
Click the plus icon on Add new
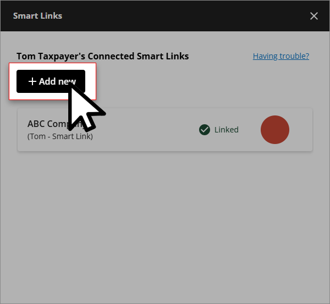point(32,81)
